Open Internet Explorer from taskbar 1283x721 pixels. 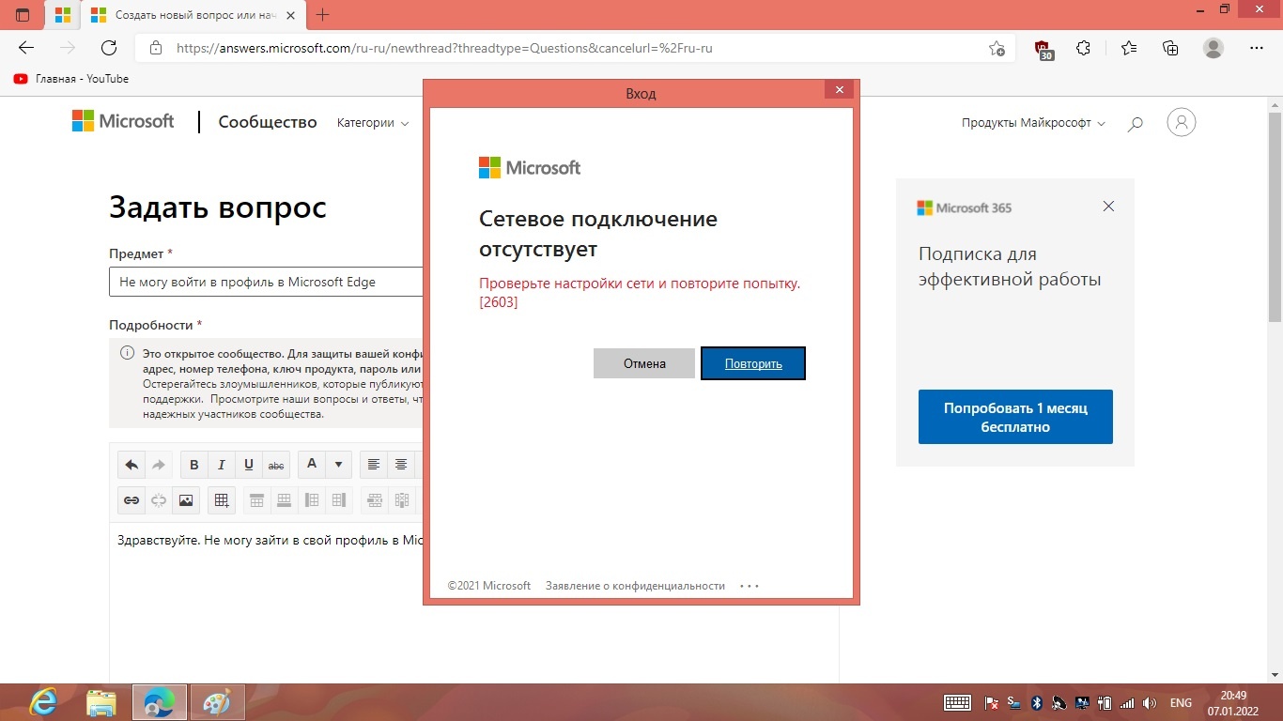click(x=43, y=702)
